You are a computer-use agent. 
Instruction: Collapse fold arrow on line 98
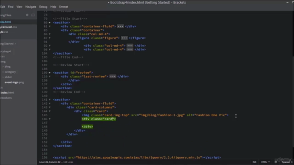[x=50, y=49]
